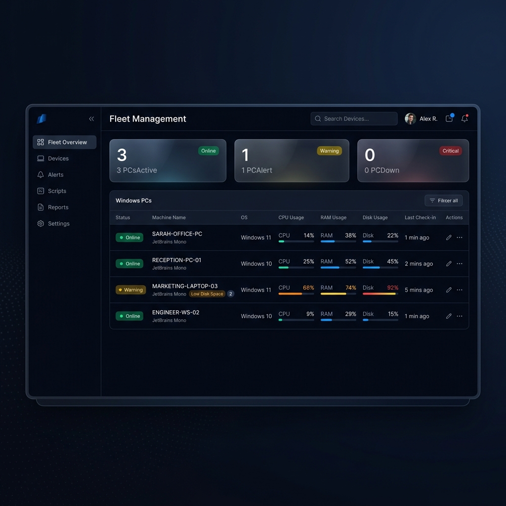Click the Critical badge on the PCDown card
506x506 pixels.
(x=450, y=151)
